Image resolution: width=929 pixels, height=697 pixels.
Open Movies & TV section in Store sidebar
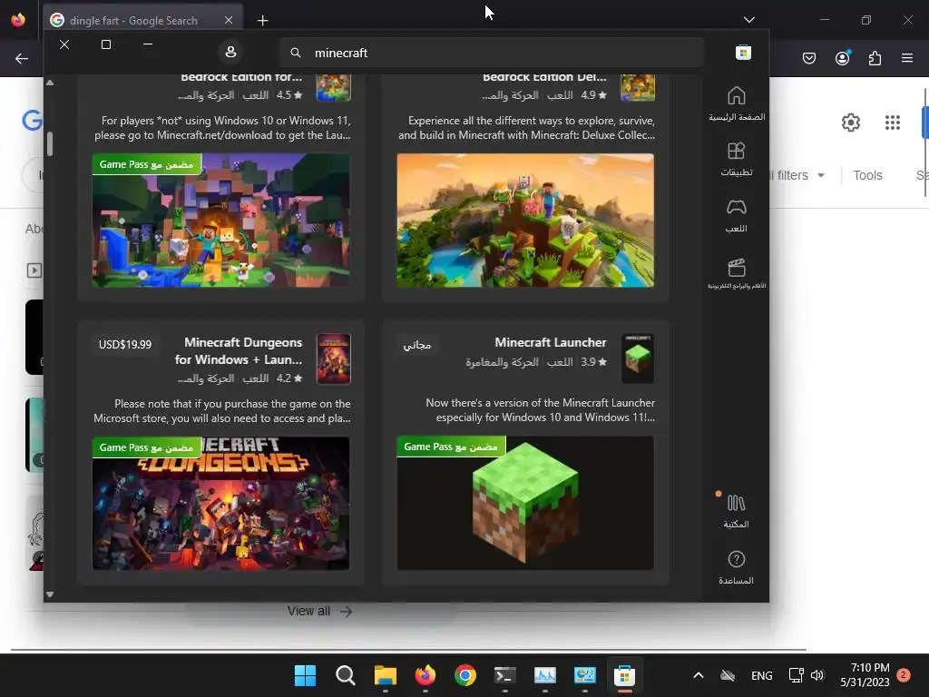pos(737,273)
